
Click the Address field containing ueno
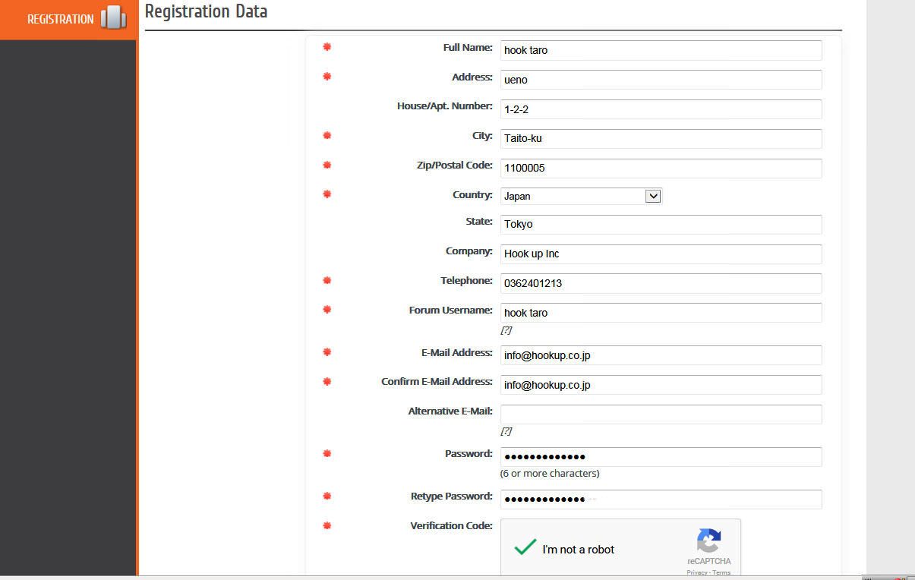click(661, 80)
